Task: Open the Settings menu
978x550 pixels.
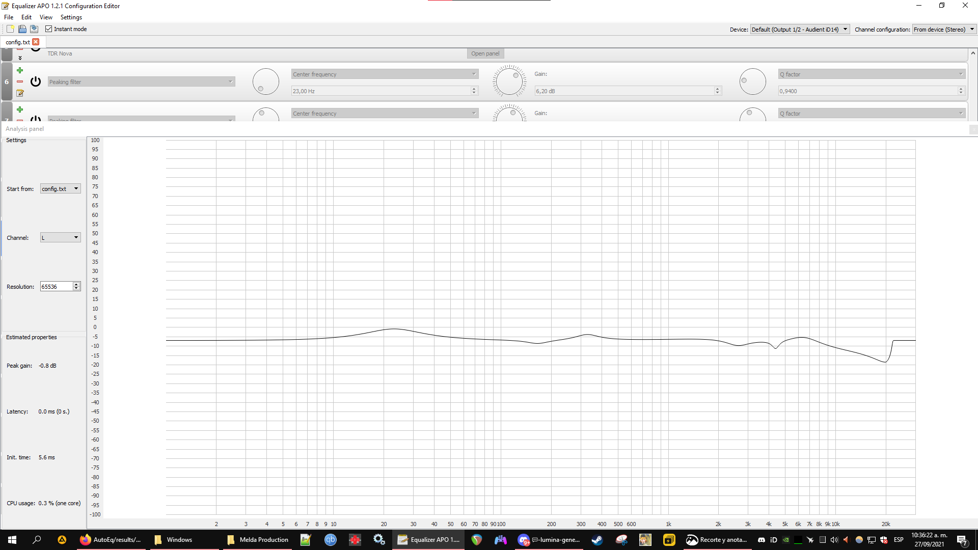Action: (71, 17)
